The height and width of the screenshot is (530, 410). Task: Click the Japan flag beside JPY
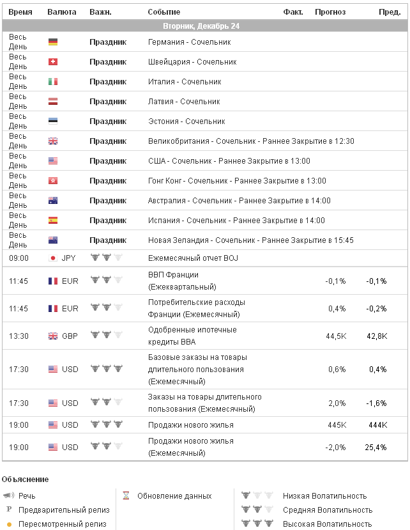[x=53, y=258]
